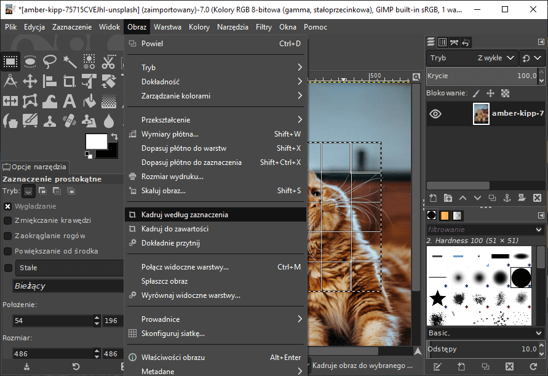Image resolution: width=548 pixels, height=376 pixels.
Task: Toggle Zaokrąglanie rogów checkbox
Action: [x=8, y=236]
